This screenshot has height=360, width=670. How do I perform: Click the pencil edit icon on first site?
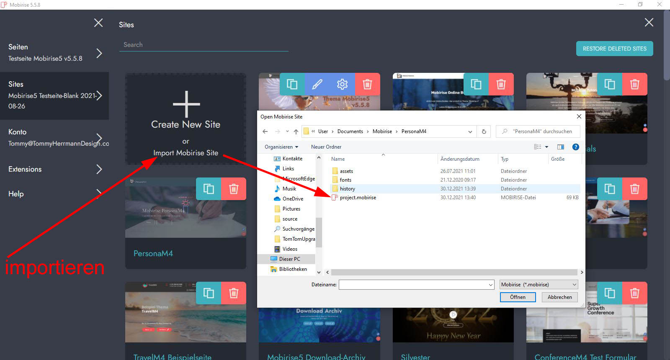(x=317, y=84)
